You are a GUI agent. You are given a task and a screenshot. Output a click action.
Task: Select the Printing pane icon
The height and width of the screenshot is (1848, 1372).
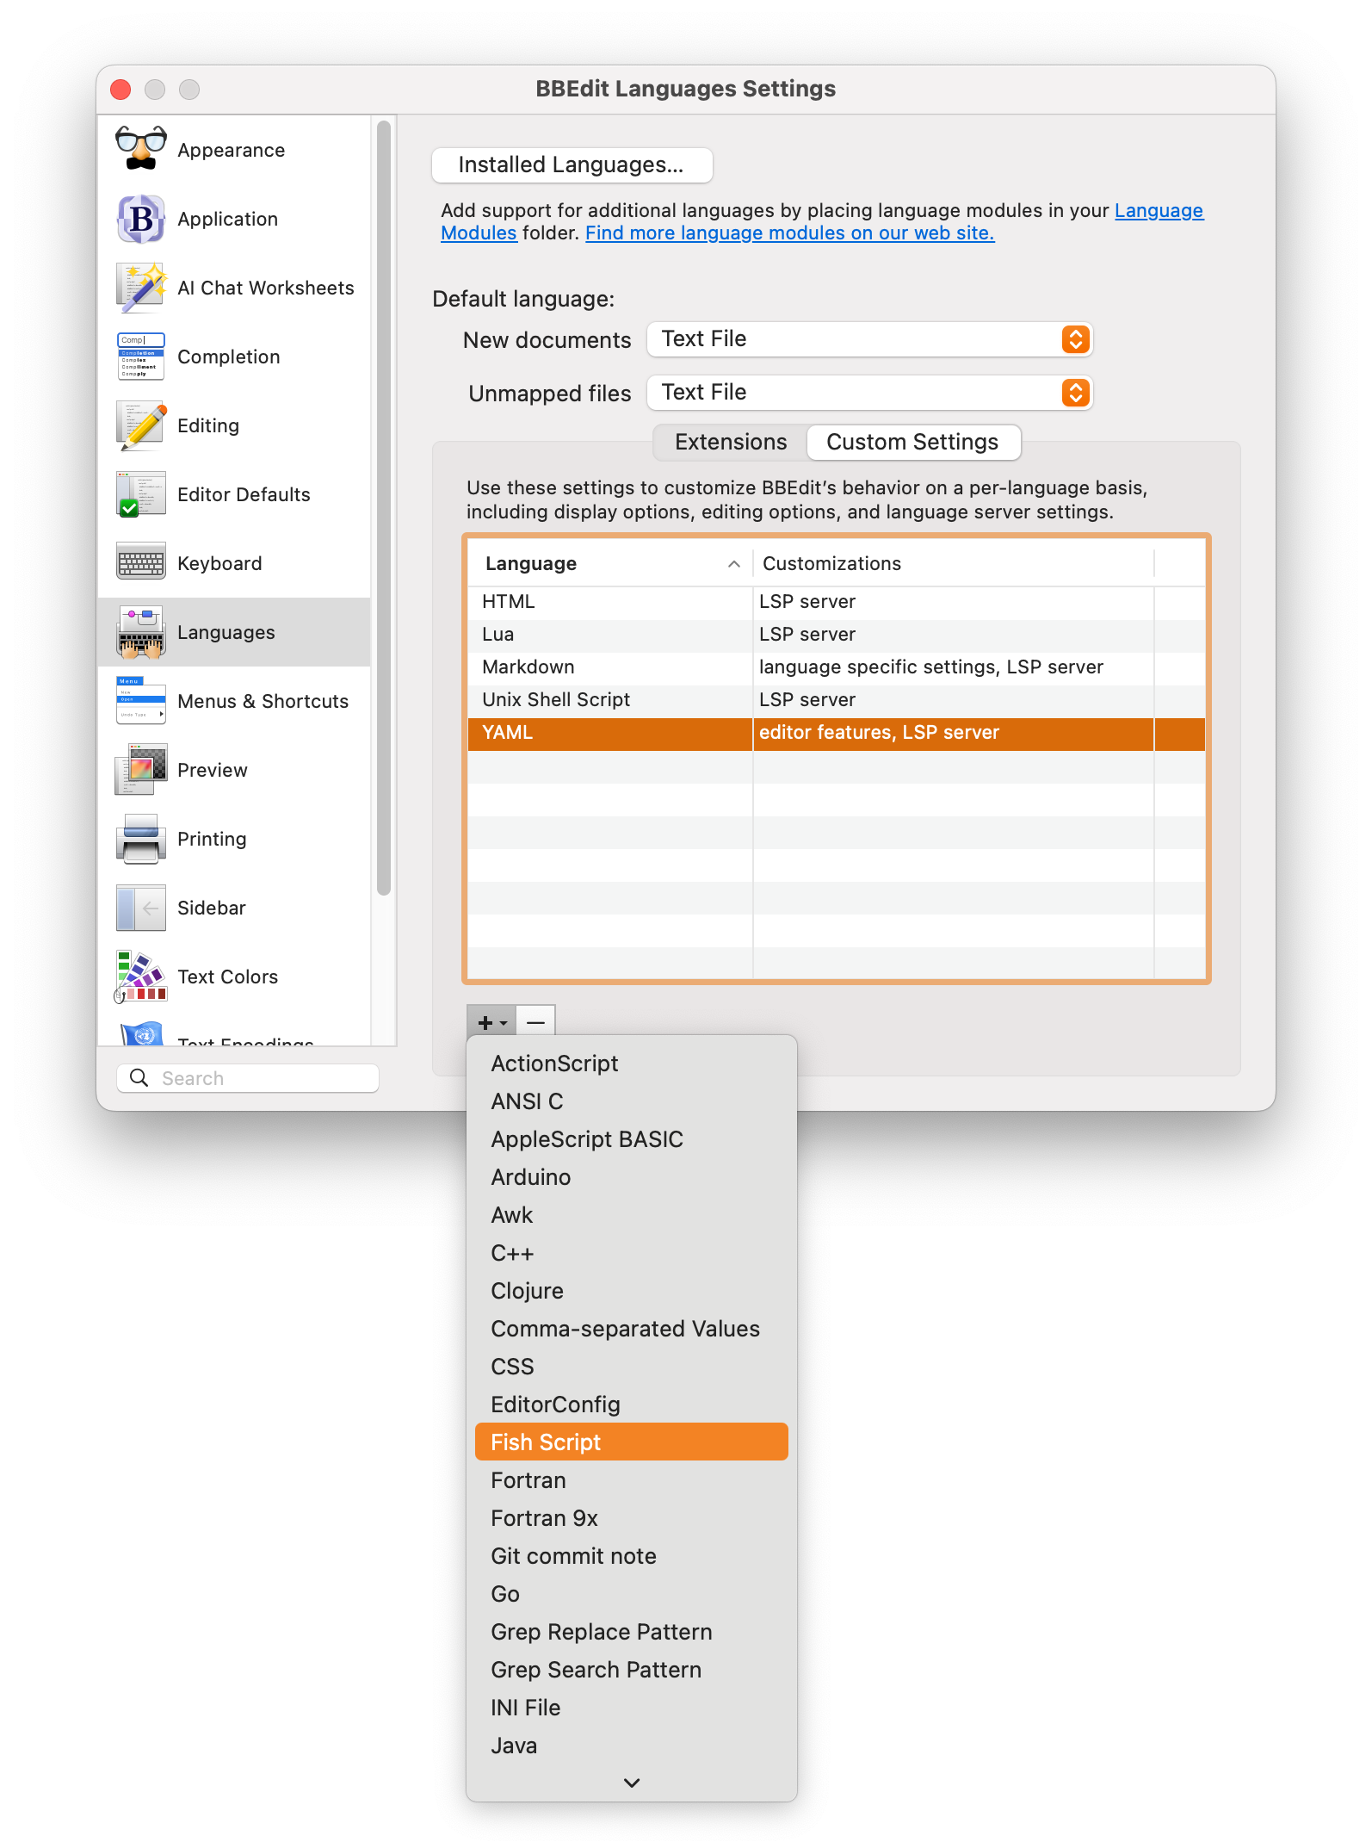point(141,839)
